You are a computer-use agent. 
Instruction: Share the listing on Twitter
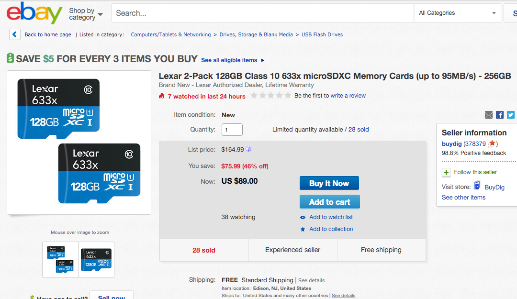coord(511,115)
